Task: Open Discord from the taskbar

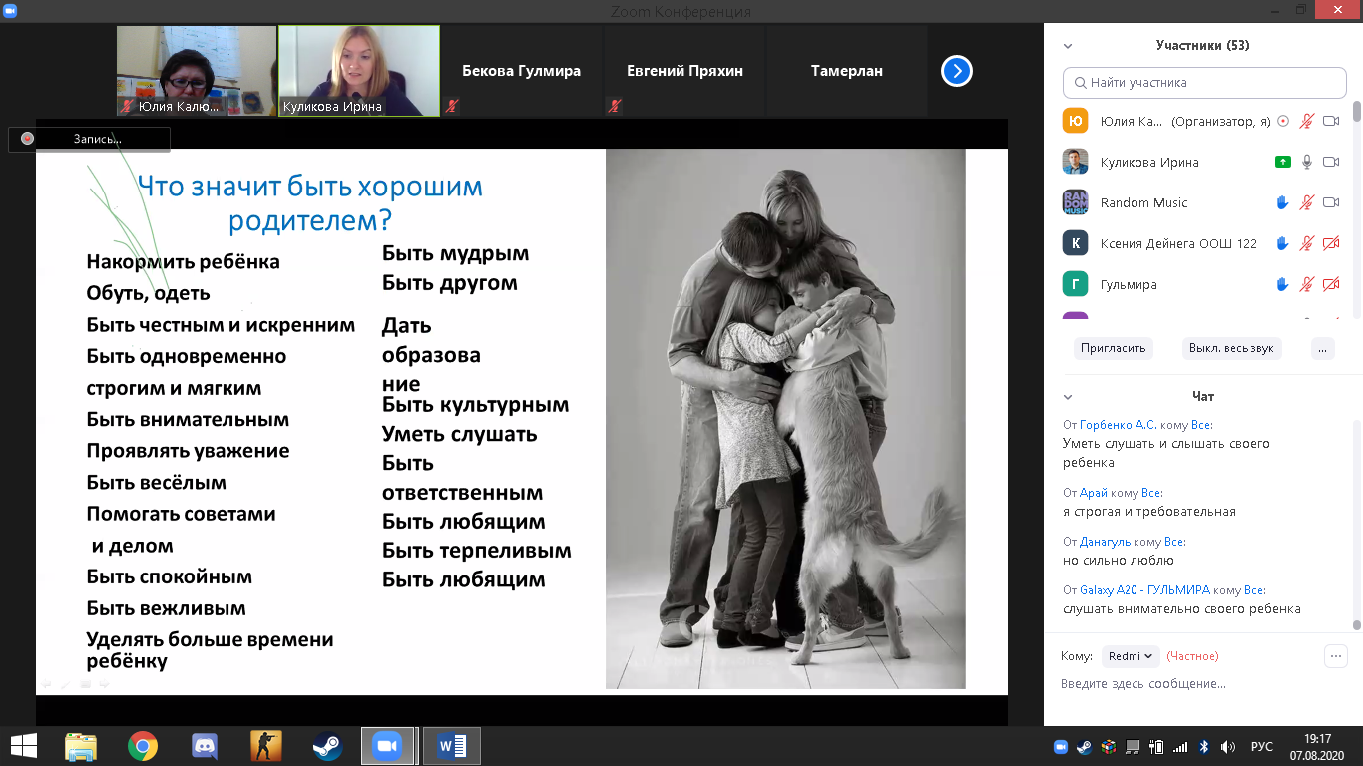Action: [x=205, y=745]
